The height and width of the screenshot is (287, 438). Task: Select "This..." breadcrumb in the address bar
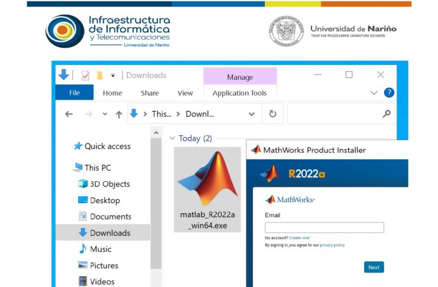[x=162, y=114]
